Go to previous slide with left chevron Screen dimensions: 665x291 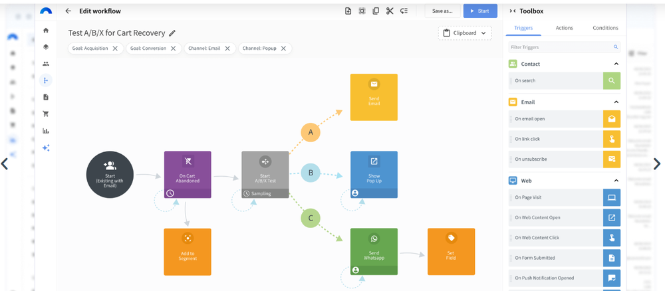point(5,163)
